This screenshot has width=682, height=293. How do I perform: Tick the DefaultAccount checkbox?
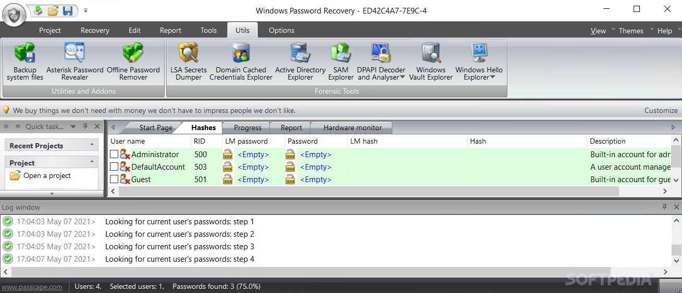(114, 167)
